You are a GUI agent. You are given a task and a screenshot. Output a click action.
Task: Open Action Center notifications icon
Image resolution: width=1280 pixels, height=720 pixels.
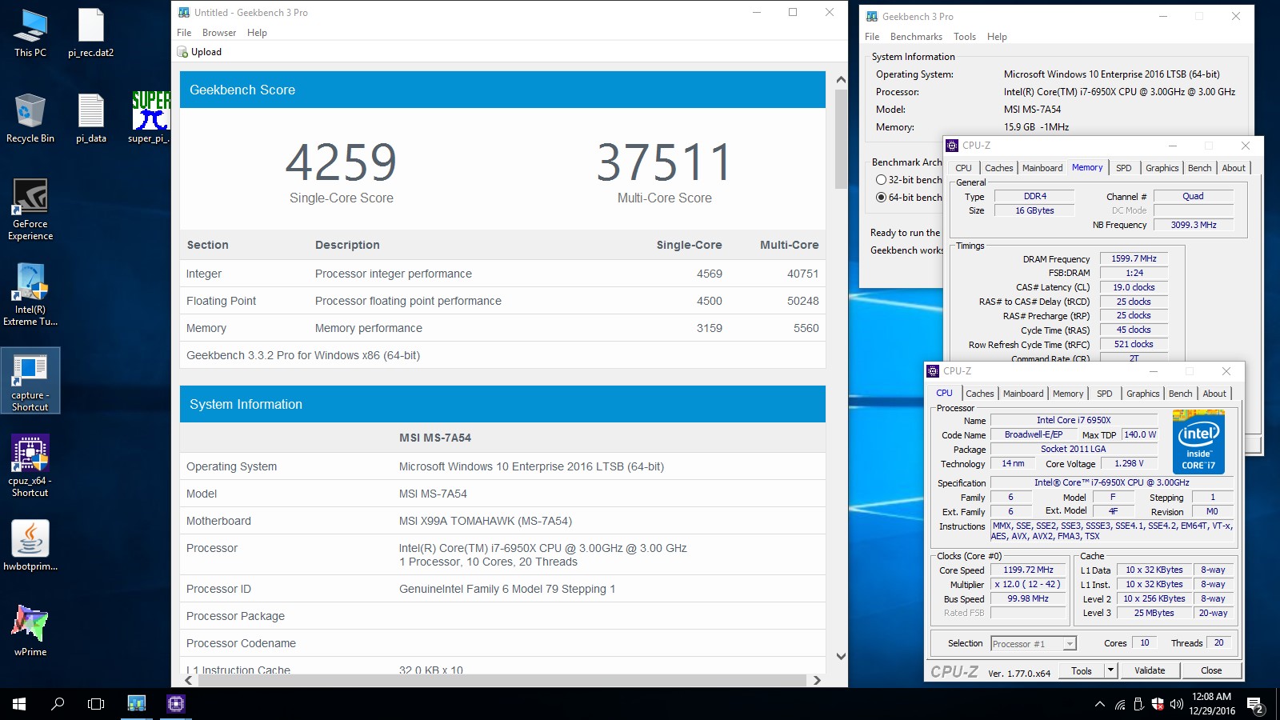pyautogui.click(x=1255, y=705)
